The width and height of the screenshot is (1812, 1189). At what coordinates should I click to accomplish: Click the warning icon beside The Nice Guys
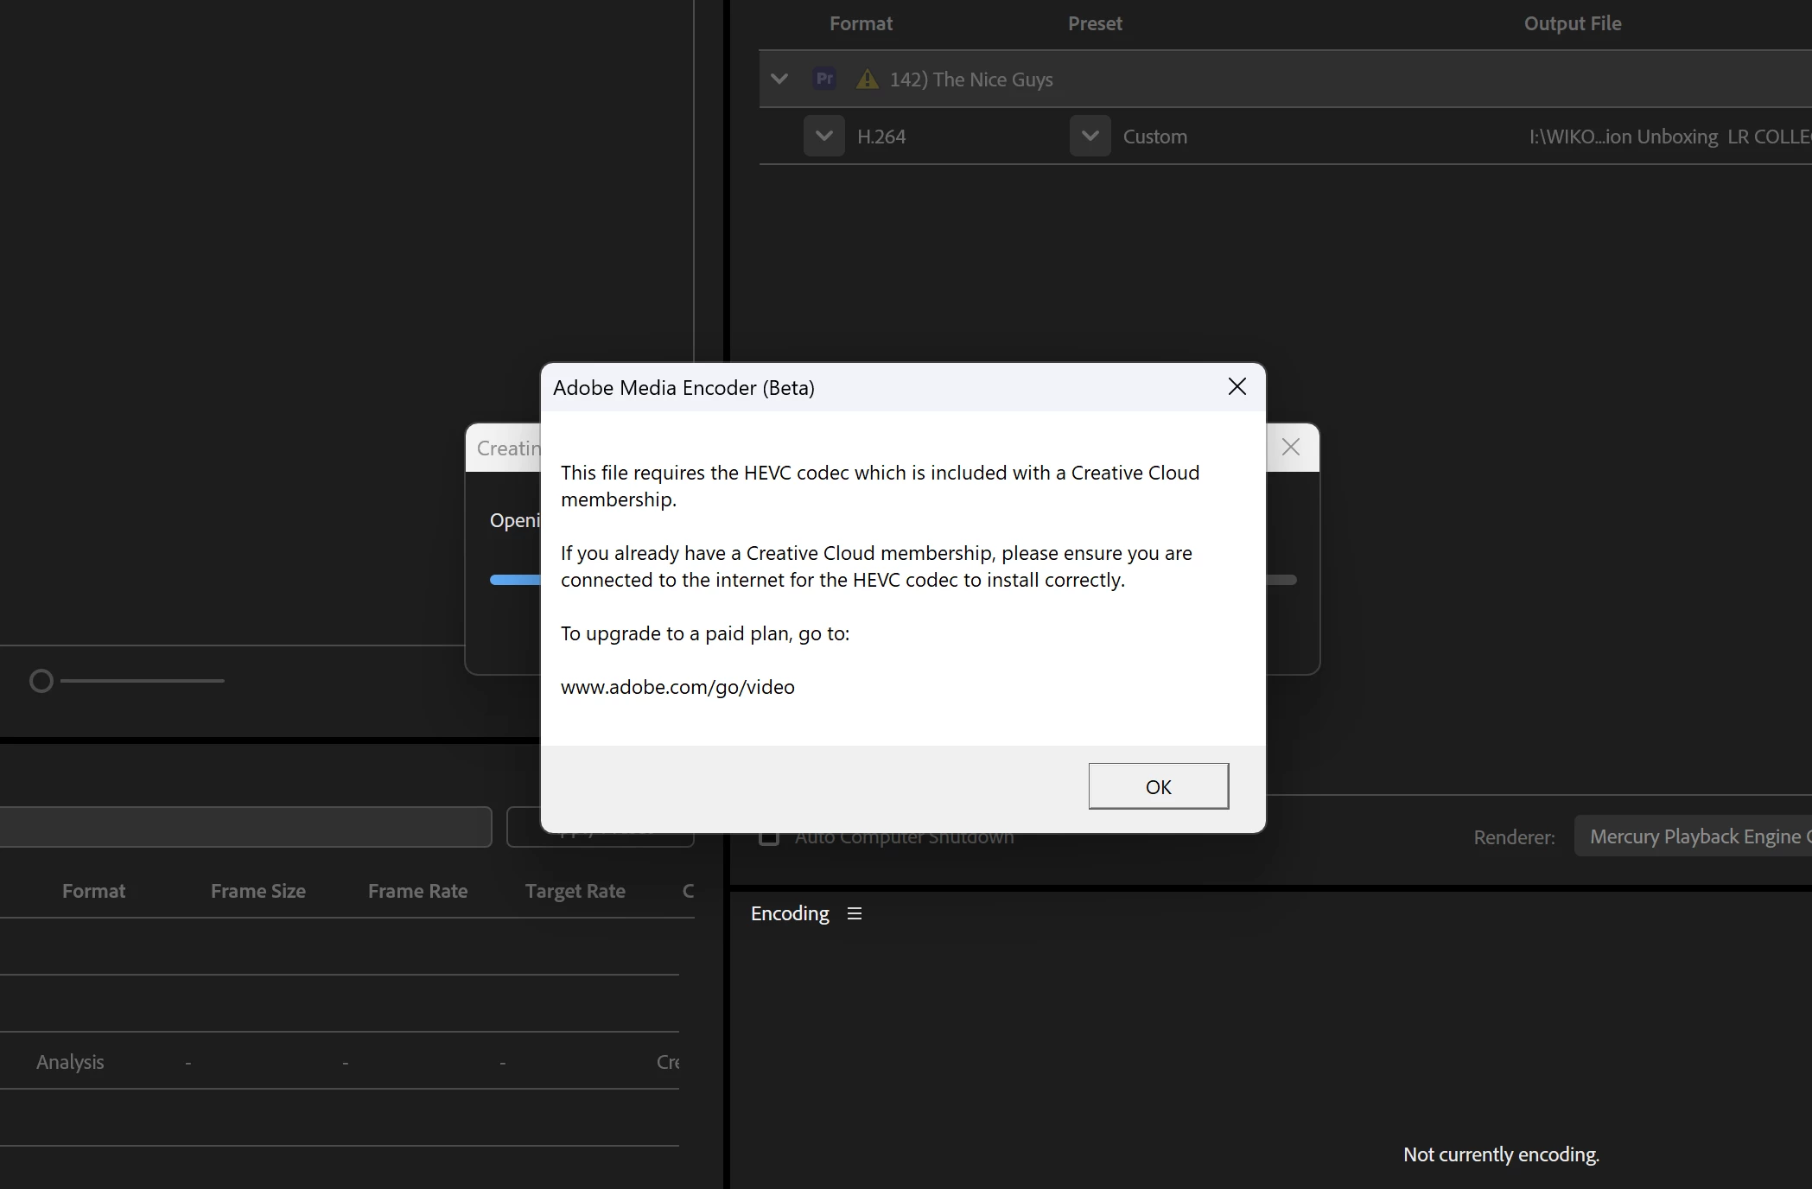pyautogui.click(x=867, y=79)
